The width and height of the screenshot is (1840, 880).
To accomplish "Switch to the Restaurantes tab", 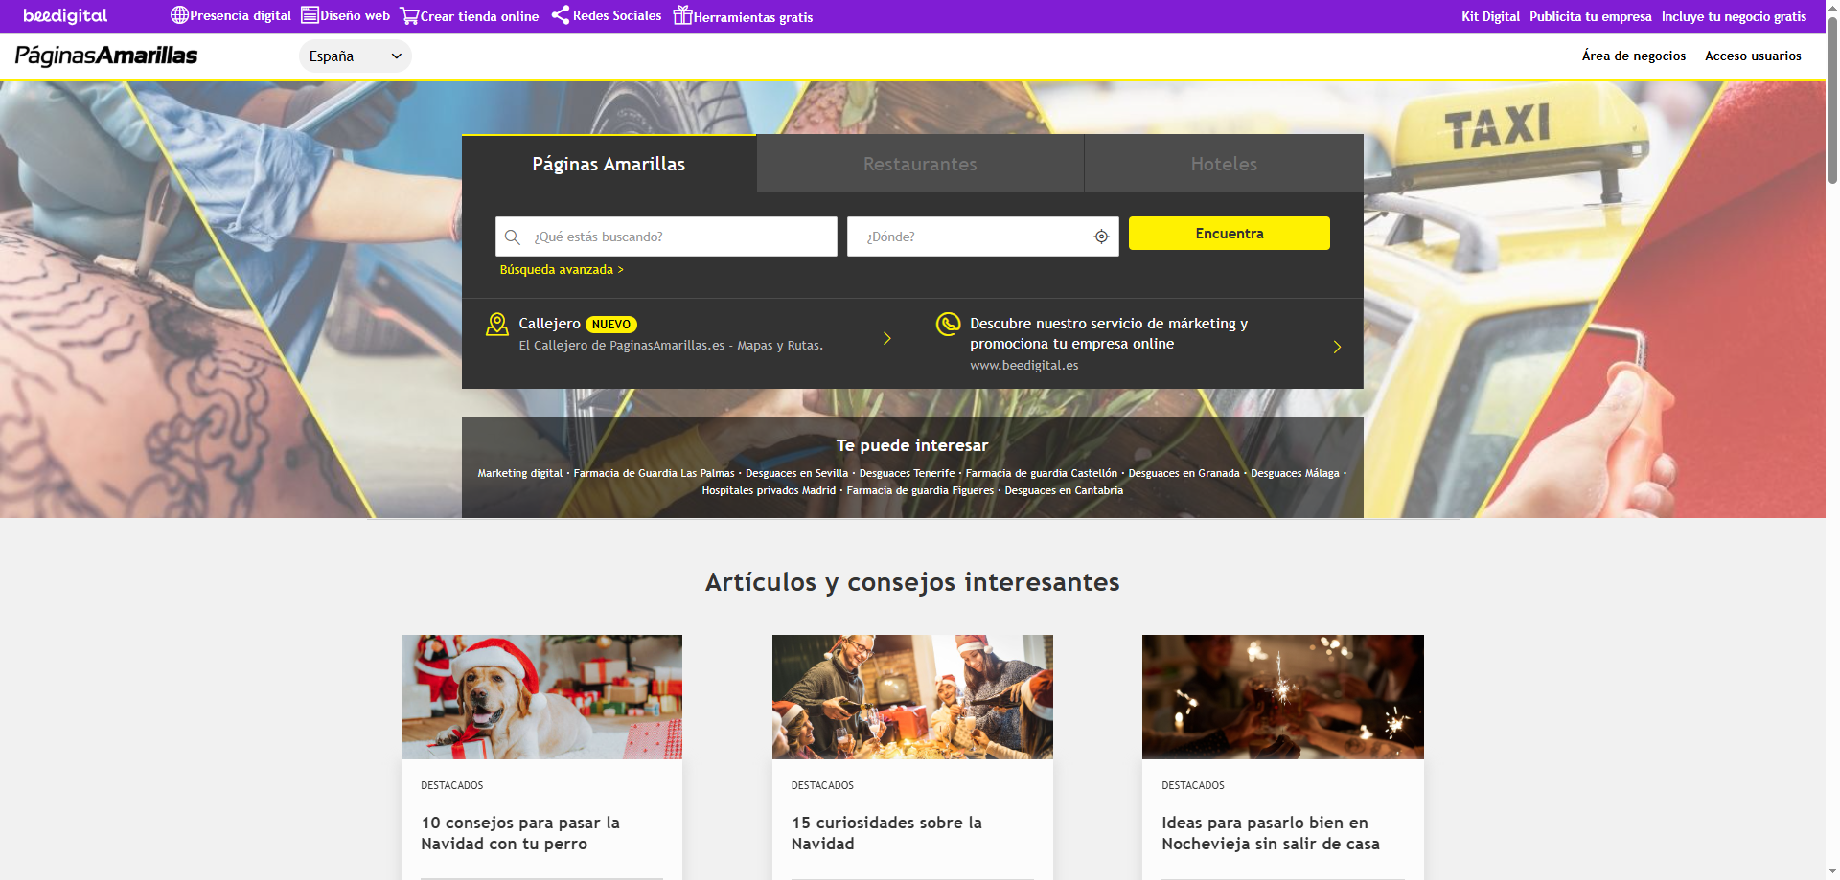I will 919,163.
